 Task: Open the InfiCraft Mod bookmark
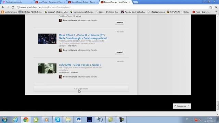(x=56, y=12)
